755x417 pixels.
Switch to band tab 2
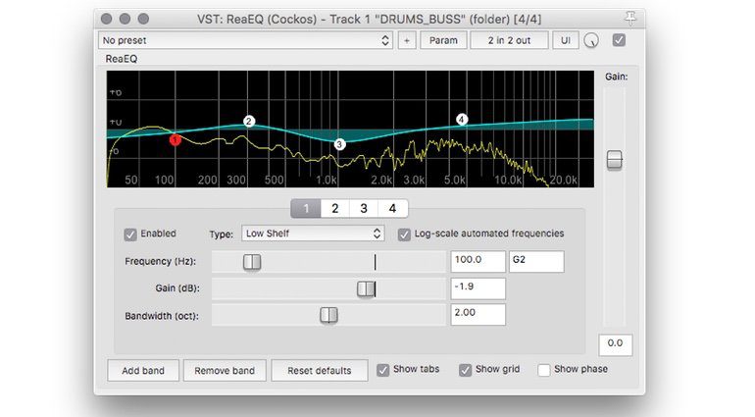pos(334,208)
